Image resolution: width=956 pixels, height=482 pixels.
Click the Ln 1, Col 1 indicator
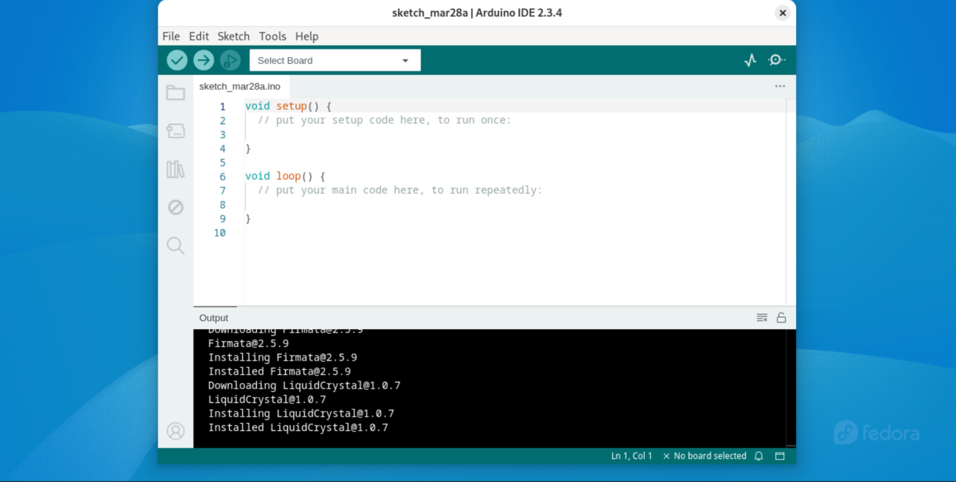631,456
